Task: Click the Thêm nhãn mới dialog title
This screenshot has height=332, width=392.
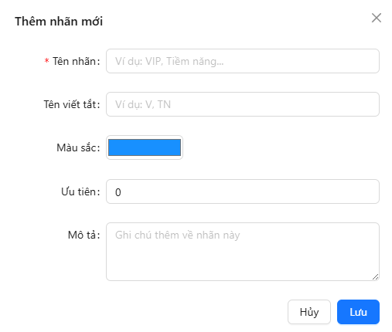Action: [x=59, y=21]
